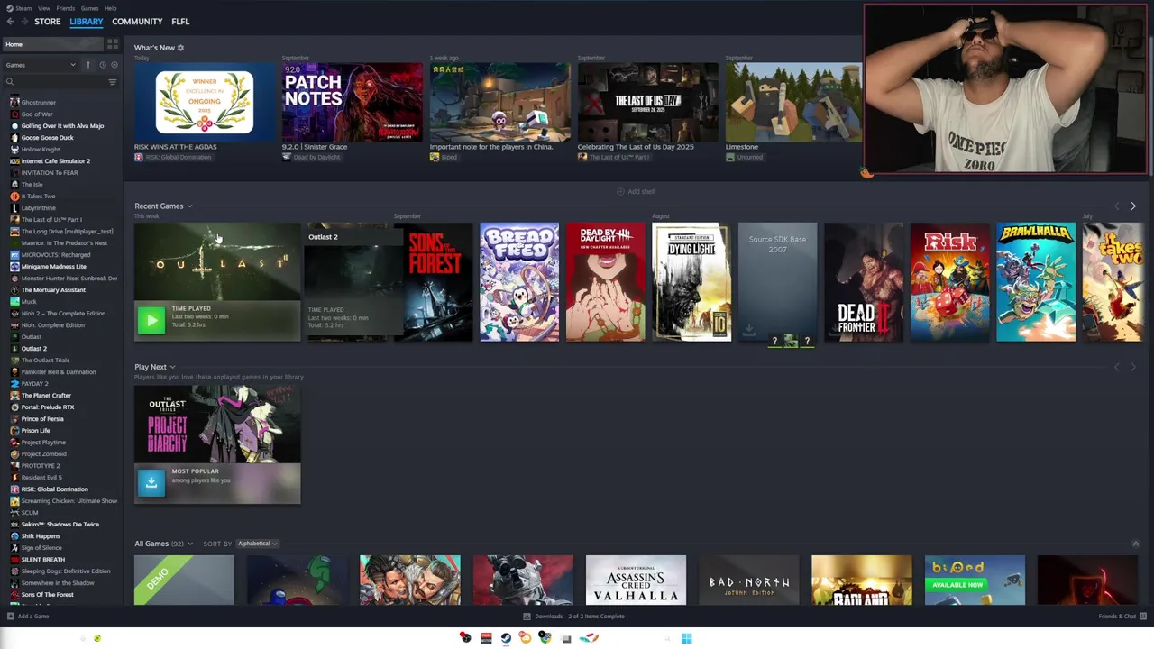This screenshot has width=1154, height=649.
Task: Click the Add shelf plus icon
Action: point(620,191)
